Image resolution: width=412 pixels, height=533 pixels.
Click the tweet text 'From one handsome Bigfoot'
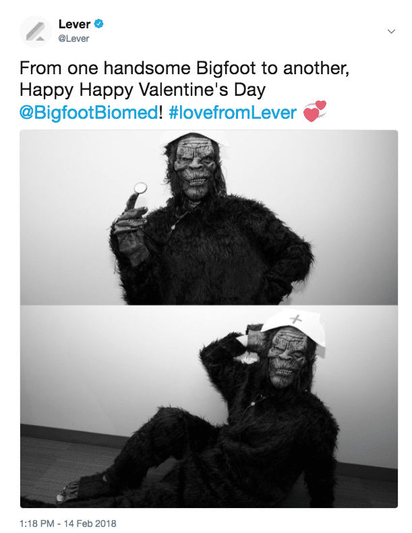138,68
